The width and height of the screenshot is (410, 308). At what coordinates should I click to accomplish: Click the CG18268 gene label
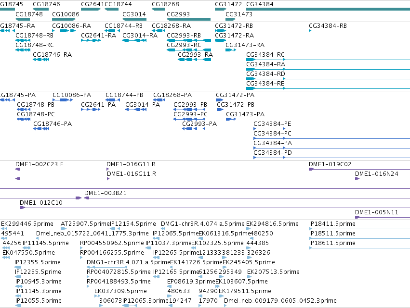[x=165, y=4]
